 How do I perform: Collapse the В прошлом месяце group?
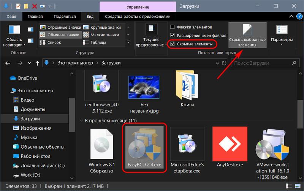(81, 121)
